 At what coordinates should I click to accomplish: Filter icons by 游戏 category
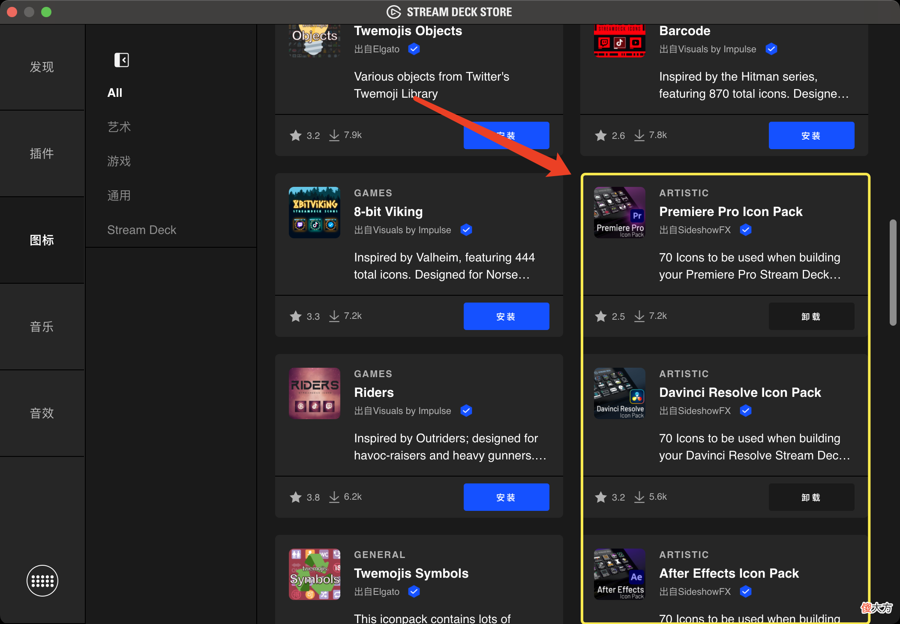coord(119,161)
